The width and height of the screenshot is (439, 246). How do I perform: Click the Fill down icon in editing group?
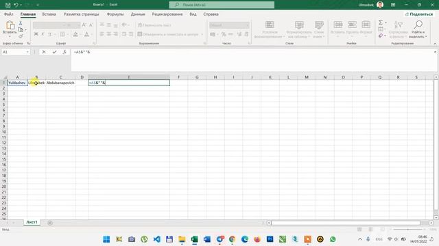[381, 29]
